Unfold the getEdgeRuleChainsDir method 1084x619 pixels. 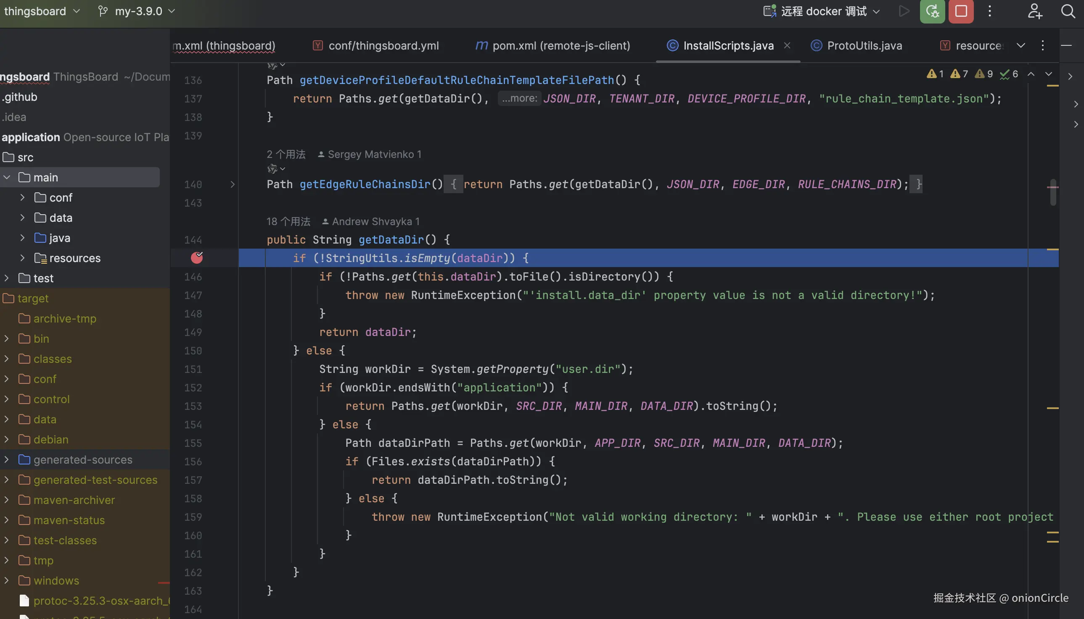point(233,184)
